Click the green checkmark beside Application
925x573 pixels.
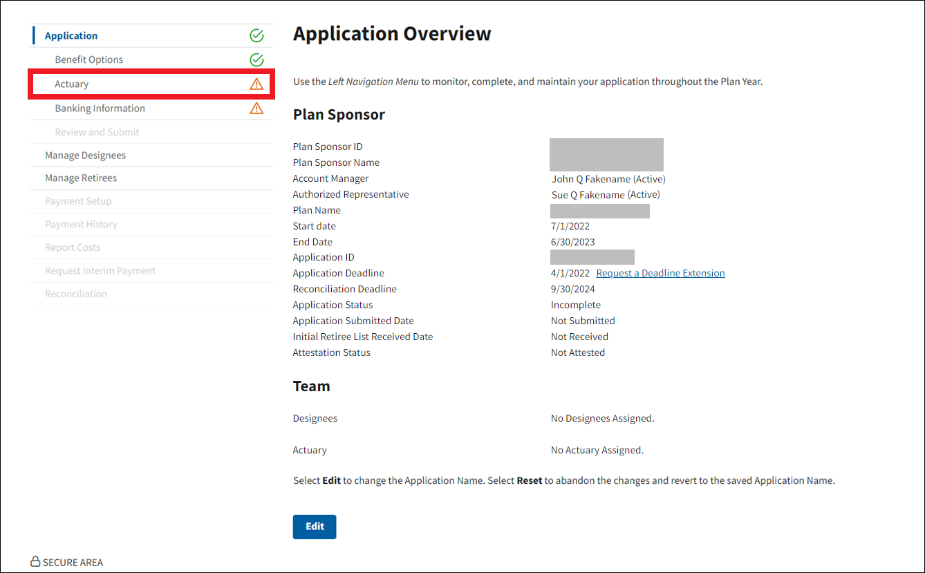tap(256, 36)
